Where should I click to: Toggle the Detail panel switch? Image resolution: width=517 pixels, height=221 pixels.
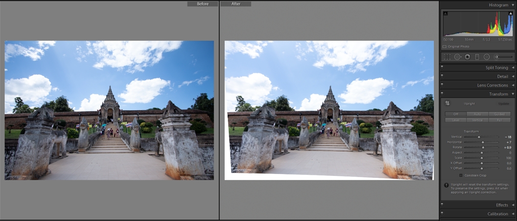pyautogui.click(x=442, y=76)
